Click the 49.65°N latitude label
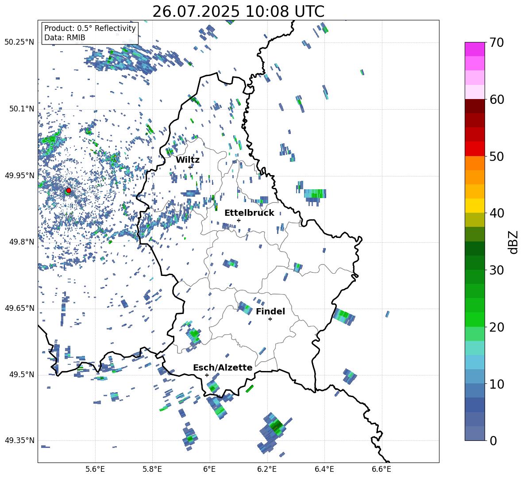 pos(19,308)
